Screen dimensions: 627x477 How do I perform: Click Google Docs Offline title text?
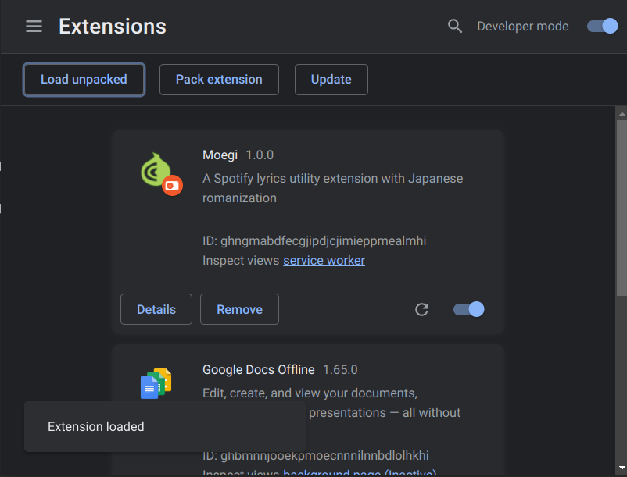click(x=258, y=369)
